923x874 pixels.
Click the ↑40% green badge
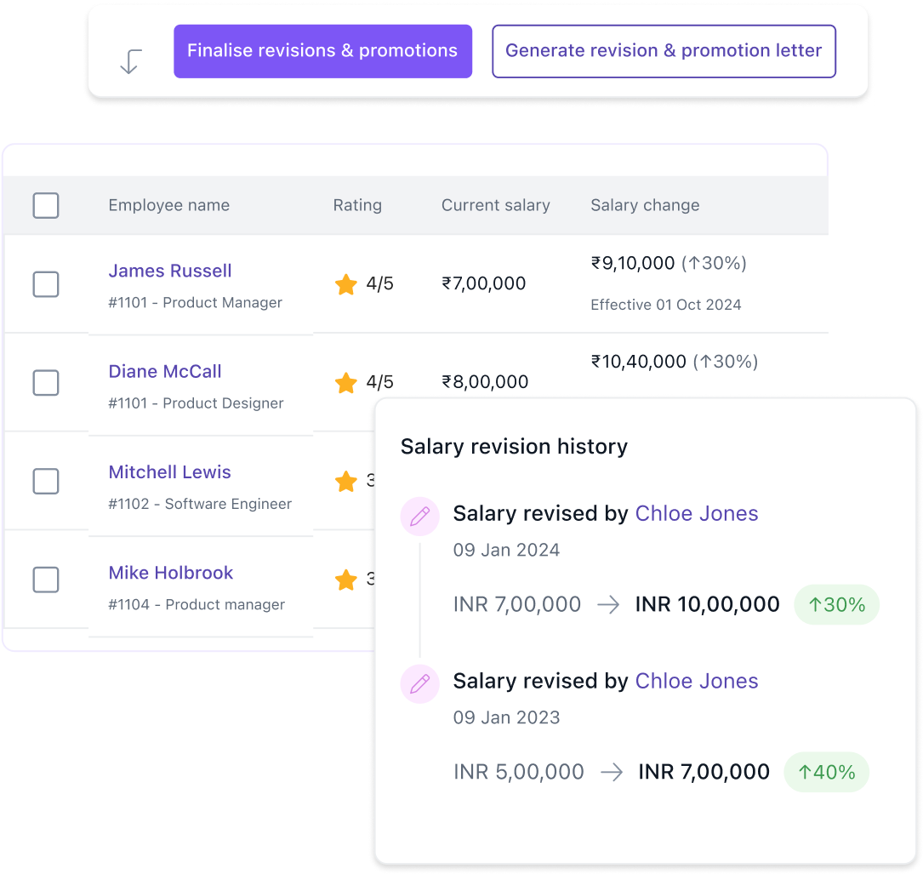pos(827,772)
